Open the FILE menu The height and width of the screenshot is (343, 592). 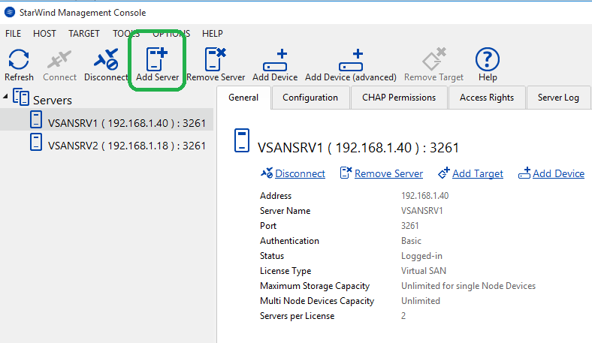pyautogui.click(x=14, y=34)
